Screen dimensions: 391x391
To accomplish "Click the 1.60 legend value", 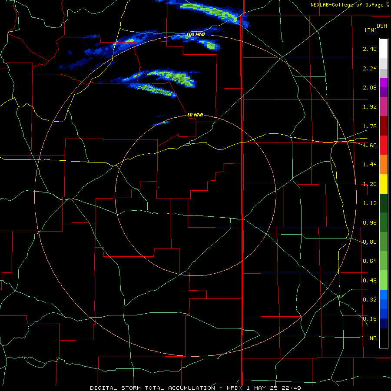I will [x=370, y=145].
